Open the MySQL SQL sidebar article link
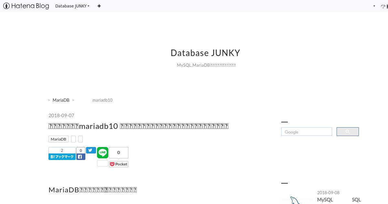388x204 pixels. (339, 200)
